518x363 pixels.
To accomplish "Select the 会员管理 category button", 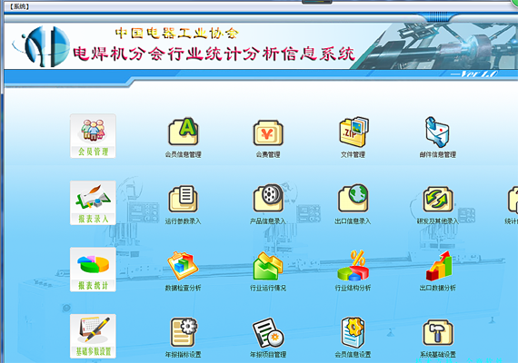I will (93, 136).
